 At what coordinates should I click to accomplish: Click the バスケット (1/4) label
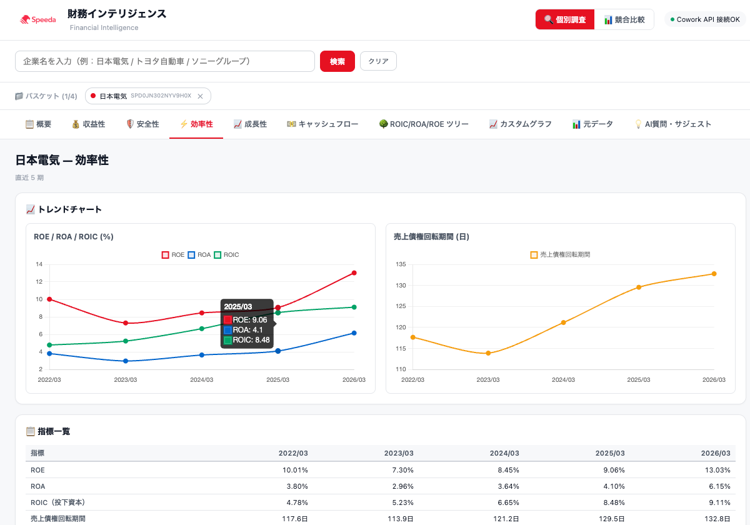[46, 96]
